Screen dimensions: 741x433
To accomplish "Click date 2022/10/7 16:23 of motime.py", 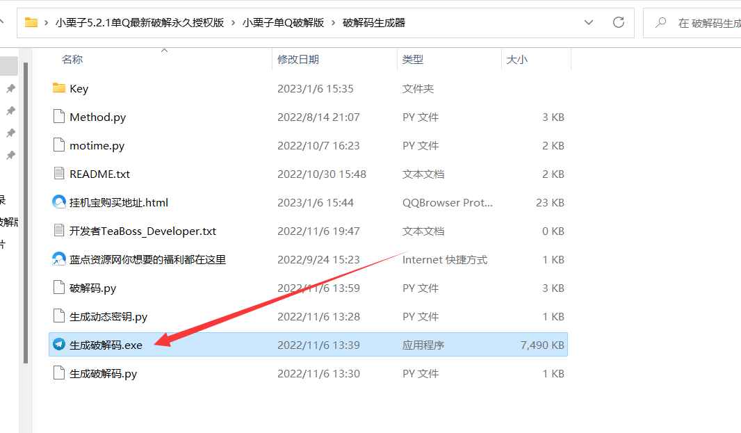I will click(x=318, y=145).
